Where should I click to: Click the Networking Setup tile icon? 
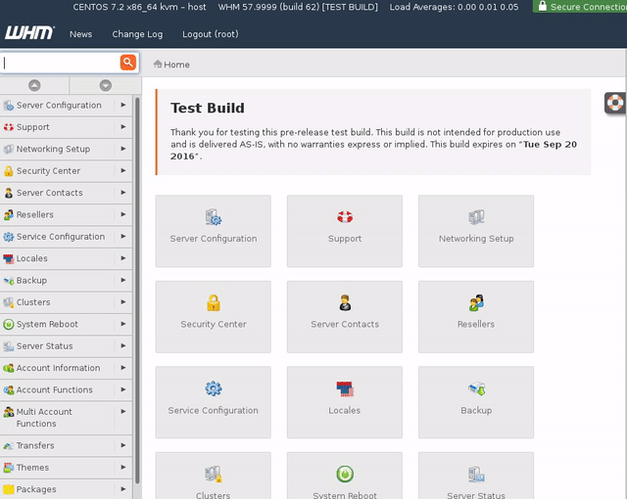pyautogui.click(x=476, y=217)
